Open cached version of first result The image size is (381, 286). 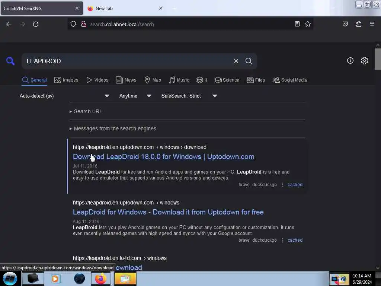(x=295, y=185)
